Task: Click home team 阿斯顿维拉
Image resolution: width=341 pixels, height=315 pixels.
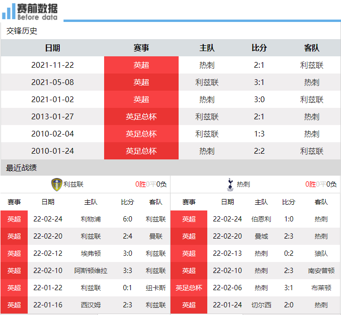Action: (x=91, y=271)
